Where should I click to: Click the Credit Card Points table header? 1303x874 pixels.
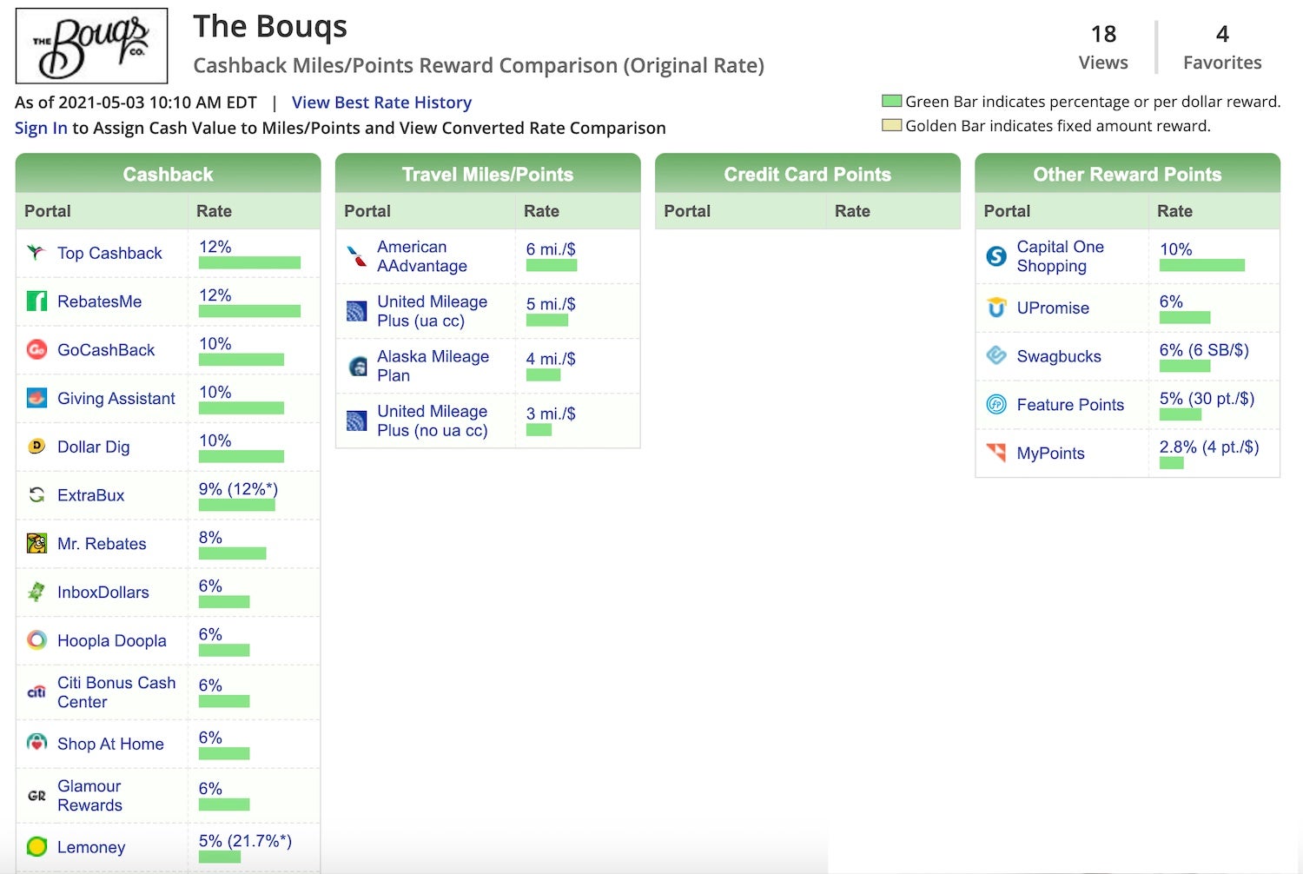pyautogui.click(x=808, y=174)
